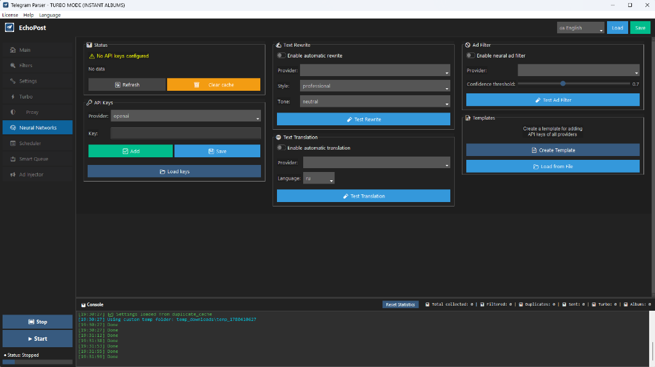Expand the Text Rewrite provider dropdown
Image resolution: width=655 pixels, height=367 pixels.
(x=375, y=70)
